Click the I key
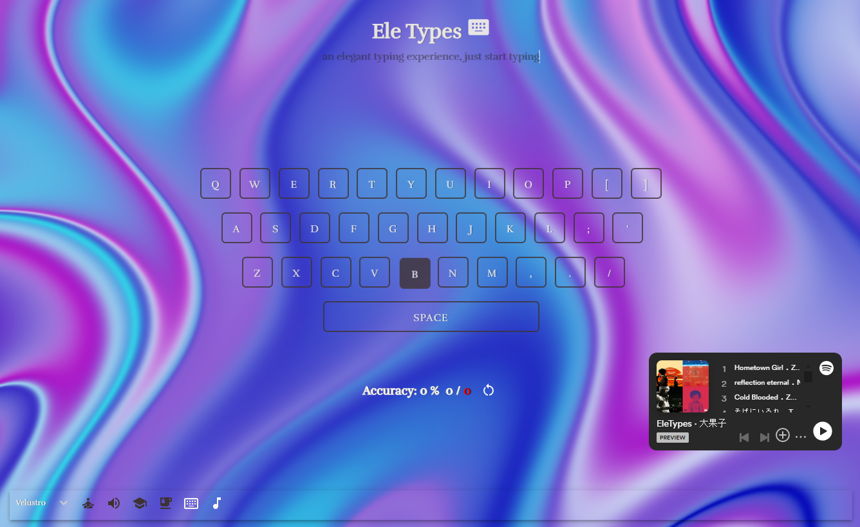Screen dimensions: 860x527 (x=489, y=183)
